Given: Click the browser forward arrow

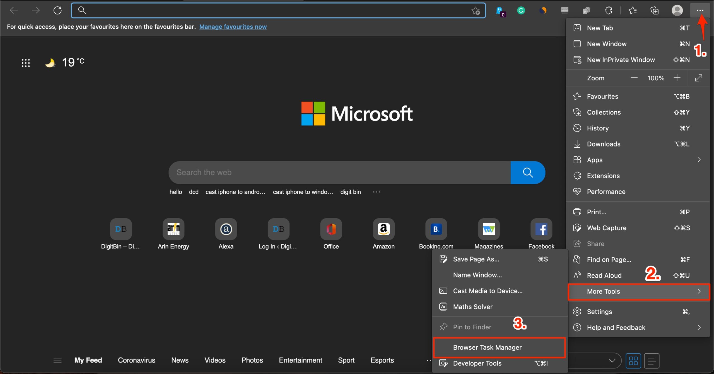Looking at the screenshot, I should 35,11.
